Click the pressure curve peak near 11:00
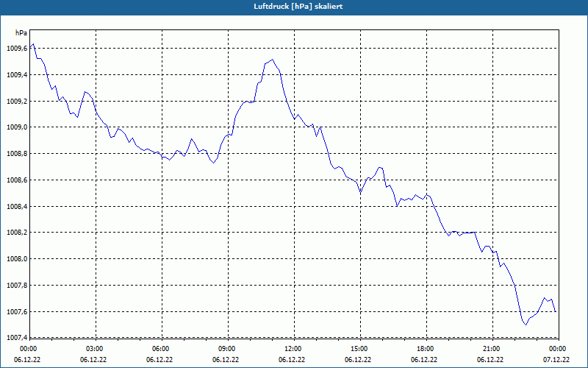 tap(272, 60)
